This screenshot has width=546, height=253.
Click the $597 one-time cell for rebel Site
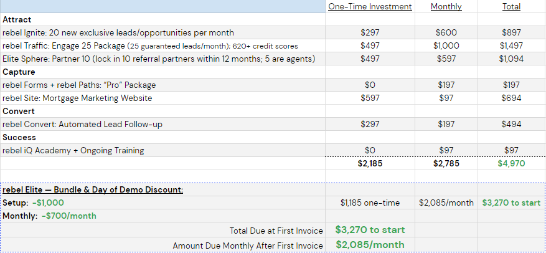370,98
